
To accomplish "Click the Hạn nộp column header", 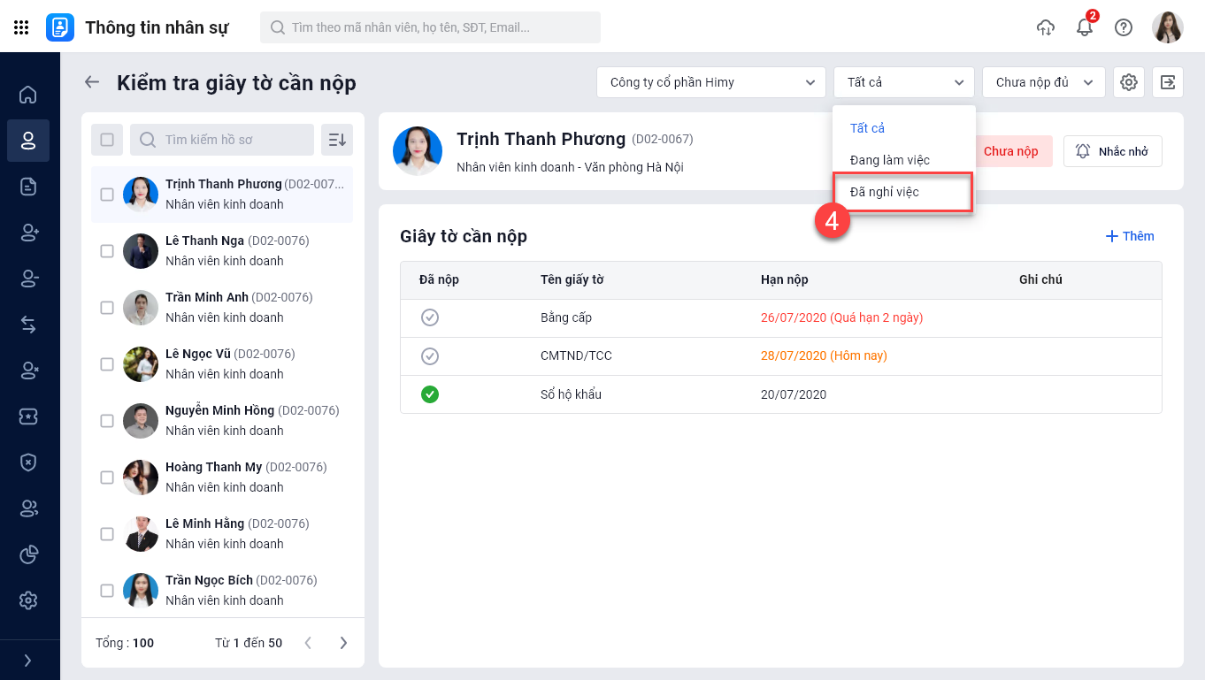I will (785, 279).
